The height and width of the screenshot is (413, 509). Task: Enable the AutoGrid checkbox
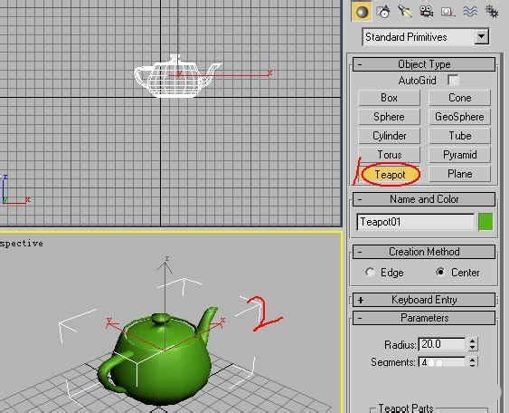point(453,80)
